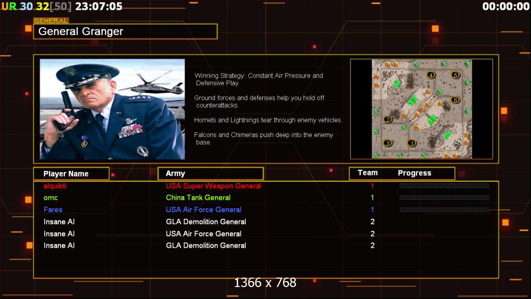The height and width of the screenshot is (299, 531).
Task: Click start position marker 3 on the minimap
Action: coord(388,143)
